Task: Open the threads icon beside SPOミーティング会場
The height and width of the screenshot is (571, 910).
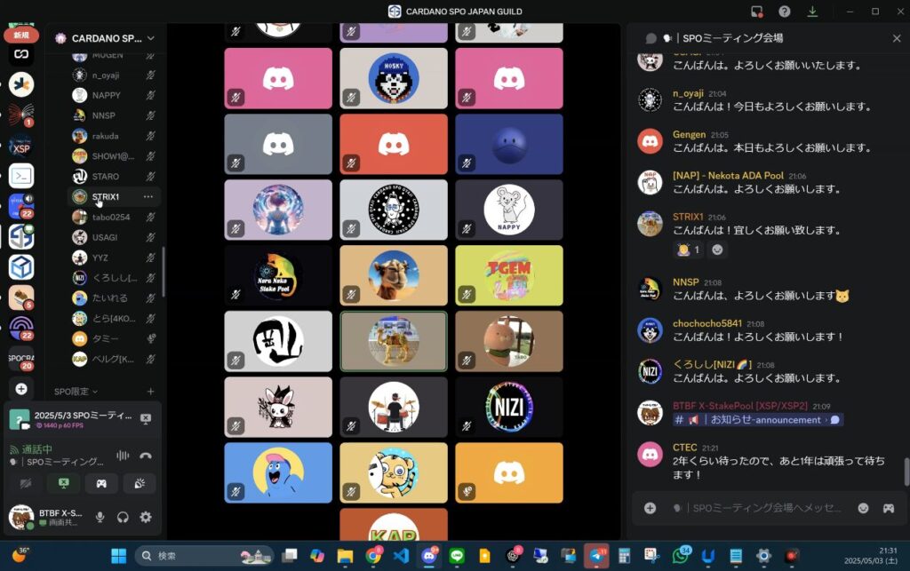Action: tap(651, 38)
